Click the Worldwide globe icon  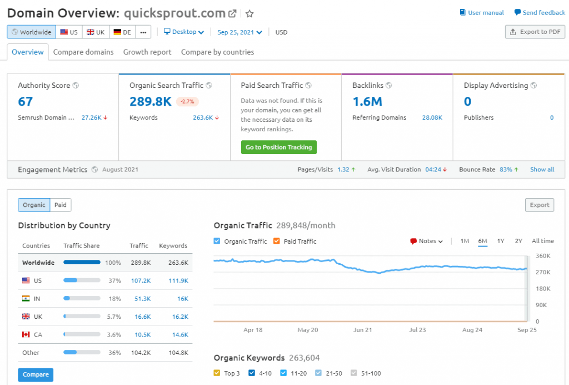click(15, 32)
